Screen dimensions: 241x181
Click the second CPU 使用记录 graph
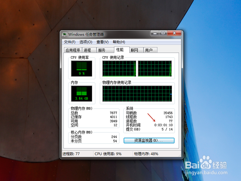[155, 68]
